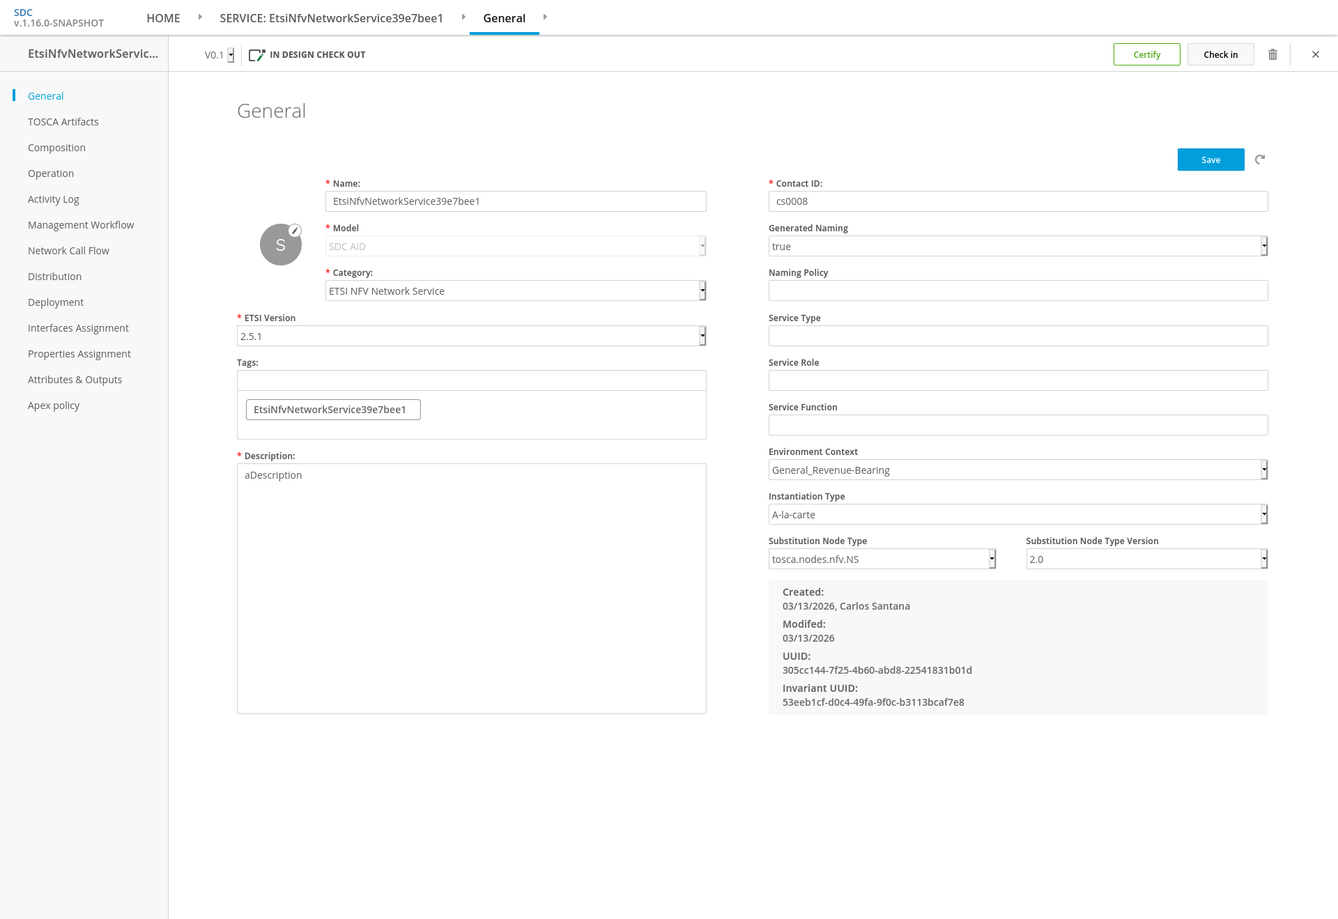Open the version V0.1 dropdown
The image size is (1338, 919).
pos(230,55)
